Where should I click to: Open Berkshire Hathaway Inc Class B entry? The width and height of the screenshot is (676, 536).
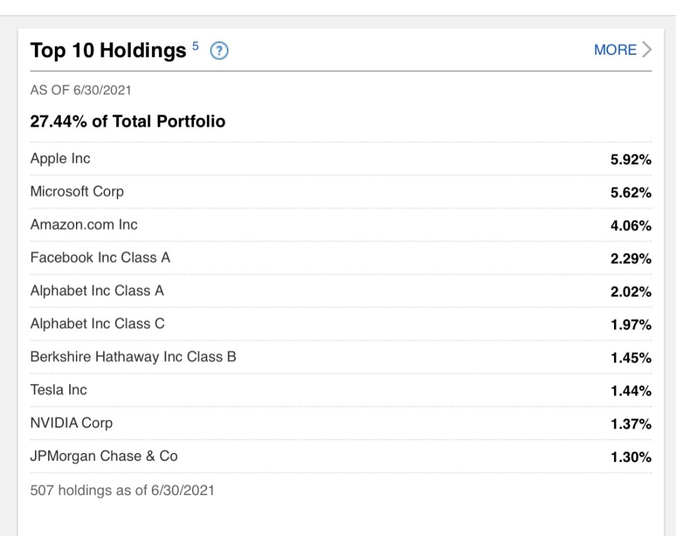133,356
